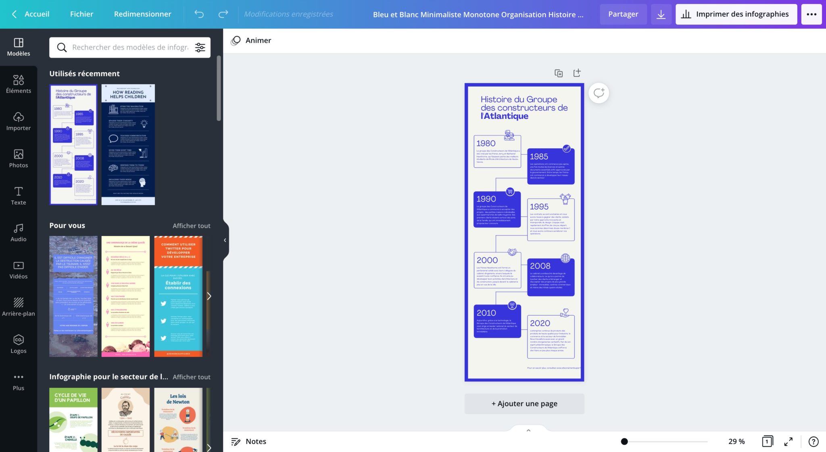
Task: Collapse the templates panel with the chevron
Action: click(x=225, y=240)
